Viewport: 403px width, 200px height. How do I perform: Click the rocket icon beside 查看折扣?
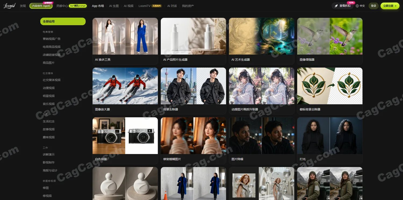[336, 6]
